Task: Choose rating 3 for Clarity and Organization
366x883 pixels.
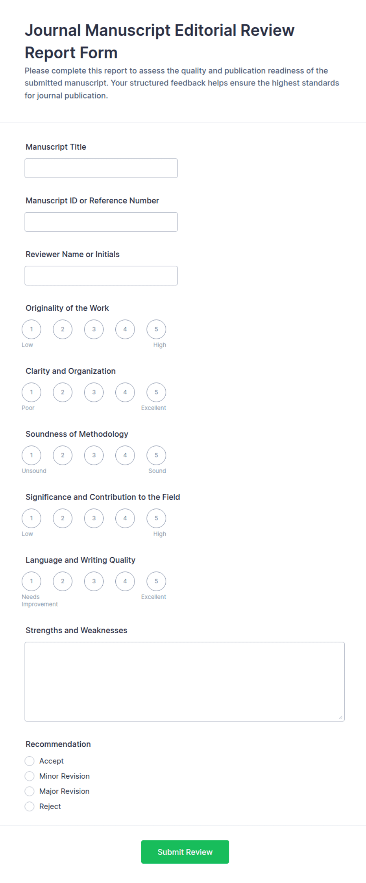Action: [x=94, y=392]
